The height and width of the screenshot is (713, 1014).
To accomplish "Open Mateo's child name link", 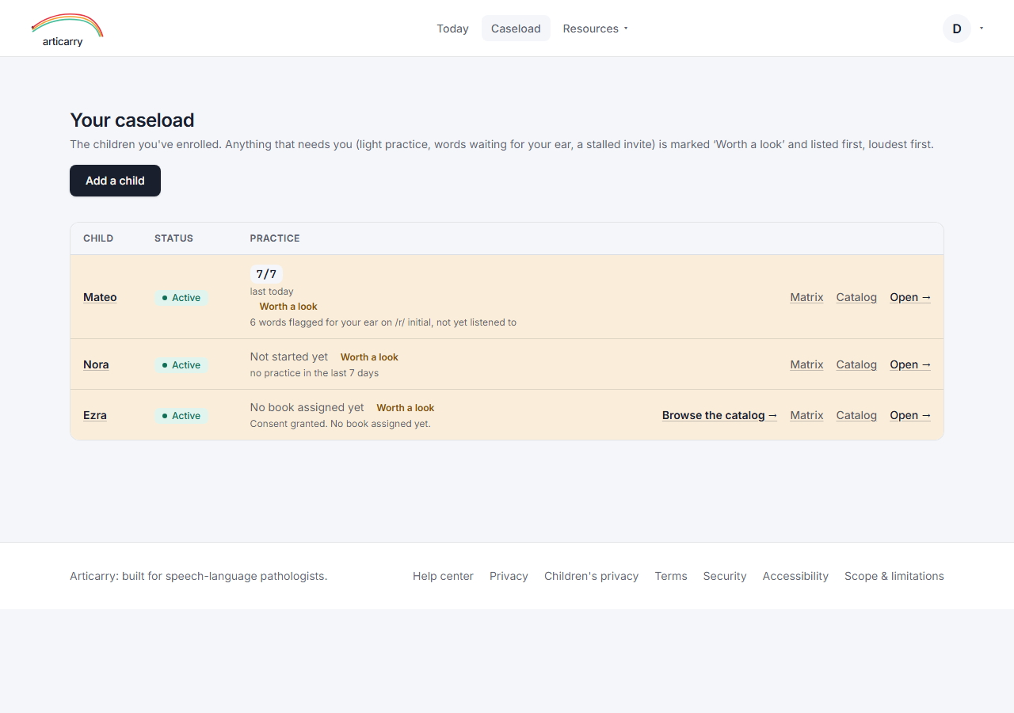I will point(100,297).
